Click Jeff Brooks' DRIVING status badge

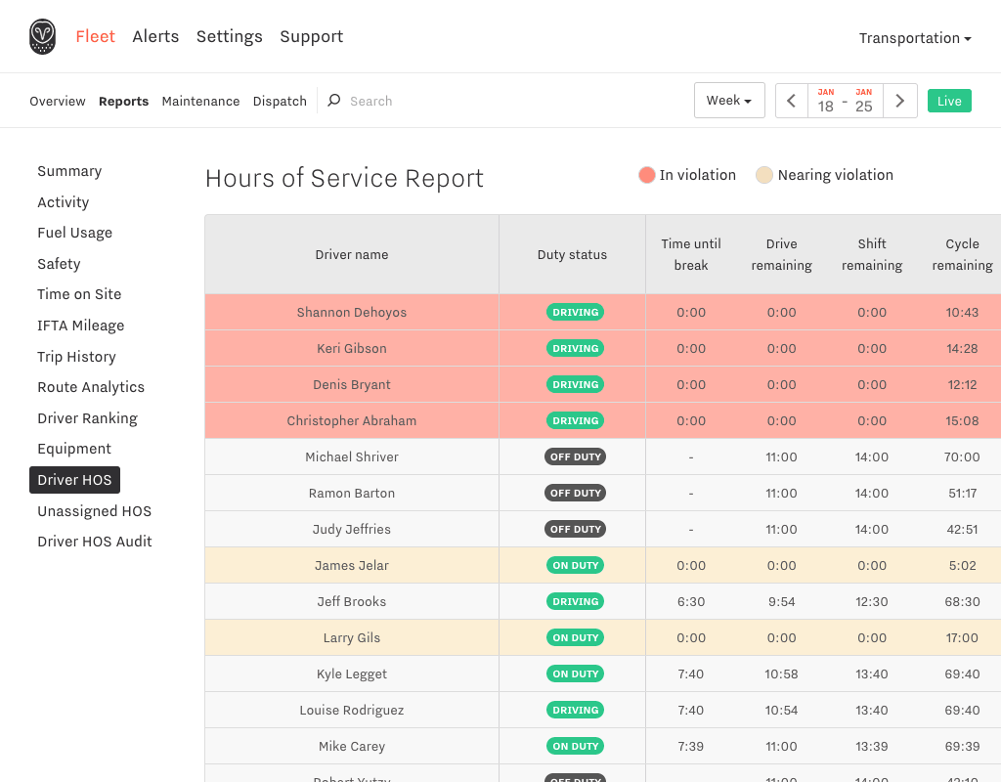click(575, 601)
